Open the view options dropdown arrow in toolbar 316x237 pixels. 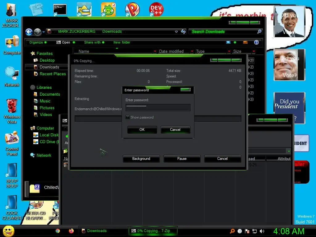point(235,42)
